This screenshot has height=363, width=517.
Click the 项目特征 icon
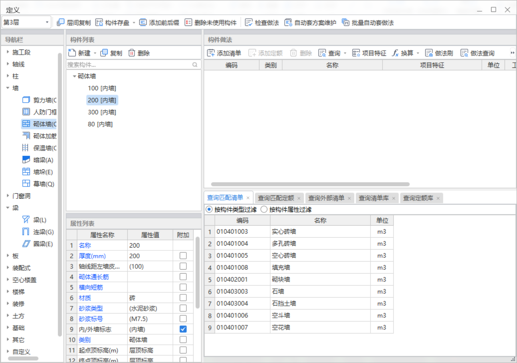click(x=356, y=53)
